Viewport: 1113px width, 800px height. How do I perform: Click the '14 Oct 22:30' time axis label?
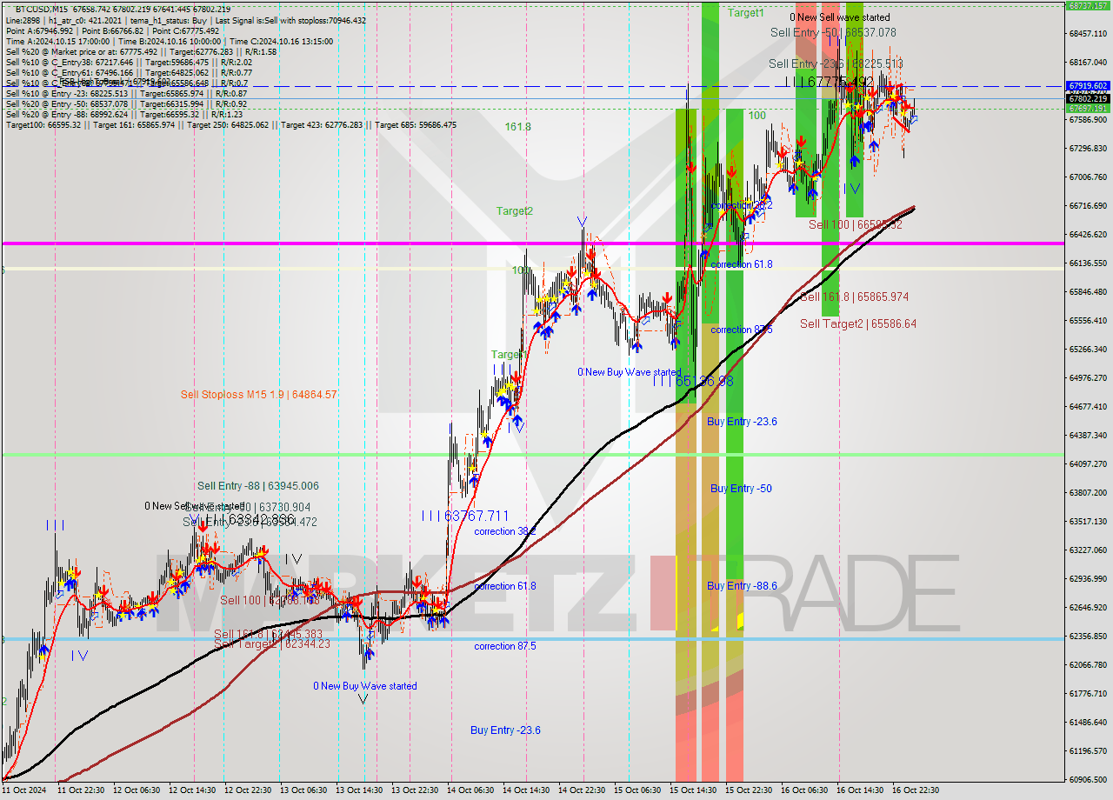tap(583, 790)
